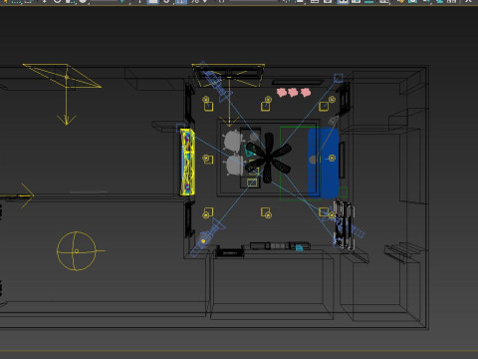Viewport: 478px width, 359px height.
Task: Select the middle pink flower object
Action: (x=293, y=92)
